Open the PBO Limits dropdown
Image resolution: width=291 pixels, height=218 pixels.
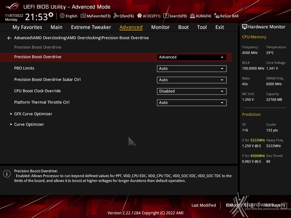192,69
